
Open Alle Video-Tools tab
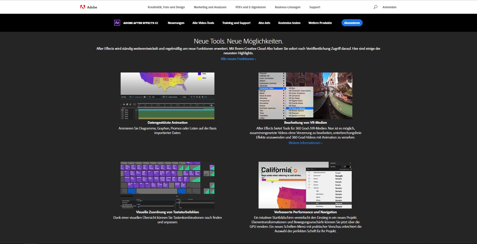[x=203, y=23]
